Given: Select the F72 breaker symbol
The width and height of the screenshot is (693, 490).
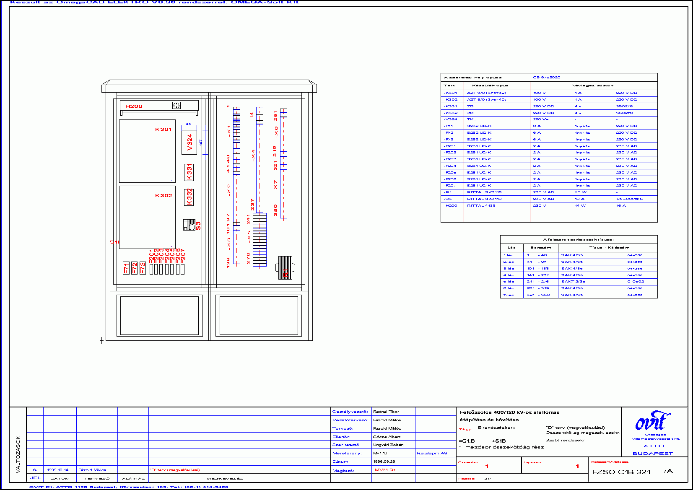Looking at the screenshot, I should [x=135, y=268].
